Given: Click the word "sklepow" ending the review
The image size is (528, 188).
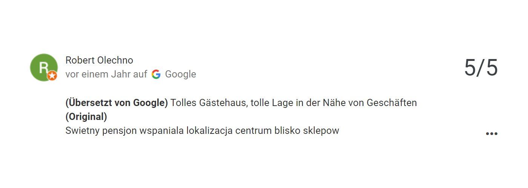Looking at the screenshot, I should coord(321,130).
